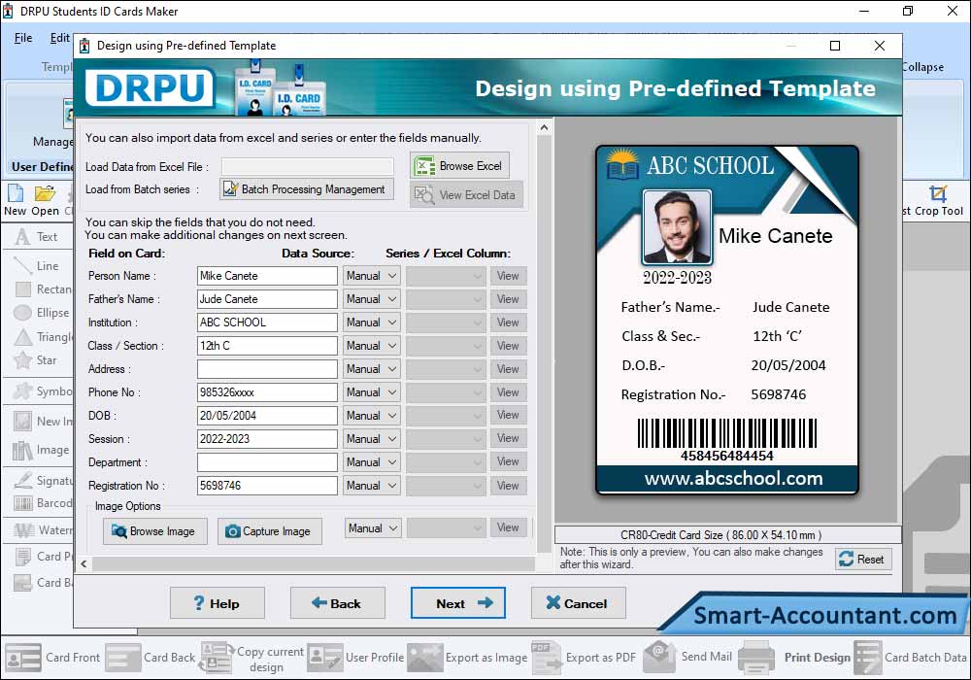
Task: Click in the Registration No field
Action: point(268,486)
